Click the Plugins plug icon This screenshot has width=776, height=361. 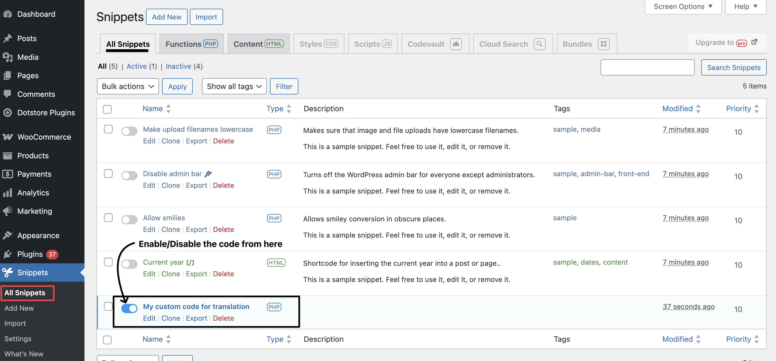point(8,254)
